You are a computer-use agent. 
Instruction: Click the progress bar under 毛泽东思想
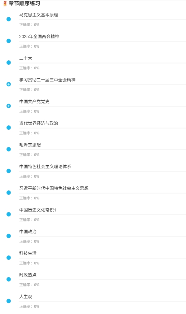tap(102, 150)
